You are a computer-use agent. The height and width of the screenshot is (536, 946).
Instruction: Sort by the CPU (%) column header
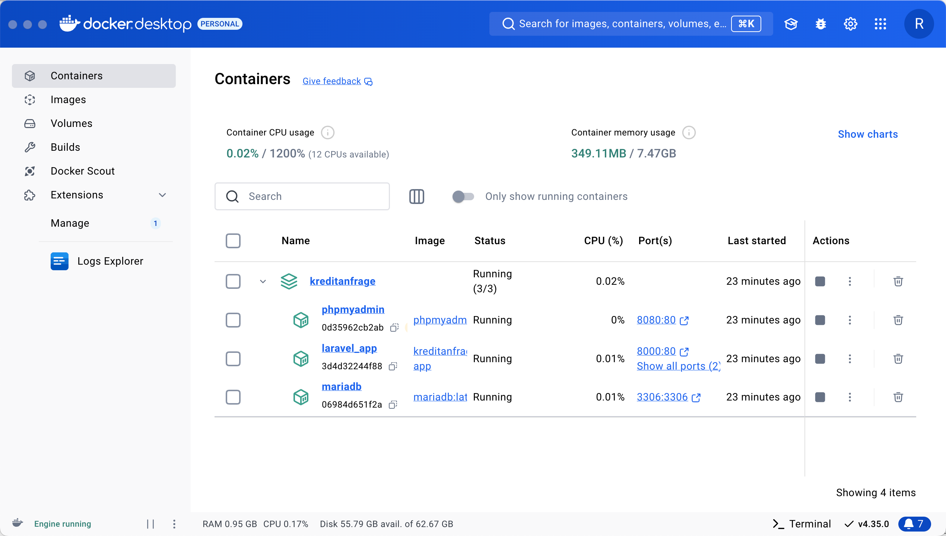coord(604,241)
